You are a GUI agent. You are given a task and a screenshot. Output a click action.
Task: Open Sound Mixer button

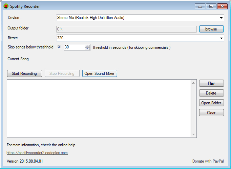(100, 73)
